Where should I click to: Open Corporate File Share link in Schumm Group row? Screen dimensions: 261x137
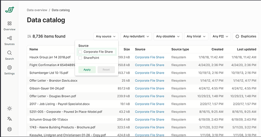pyautogui.click(x=149, y=120)
